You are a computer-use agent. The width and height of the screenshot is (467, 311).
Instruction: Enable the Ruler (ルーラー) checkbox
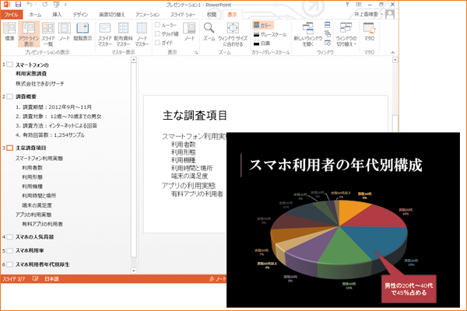(157, 25)
